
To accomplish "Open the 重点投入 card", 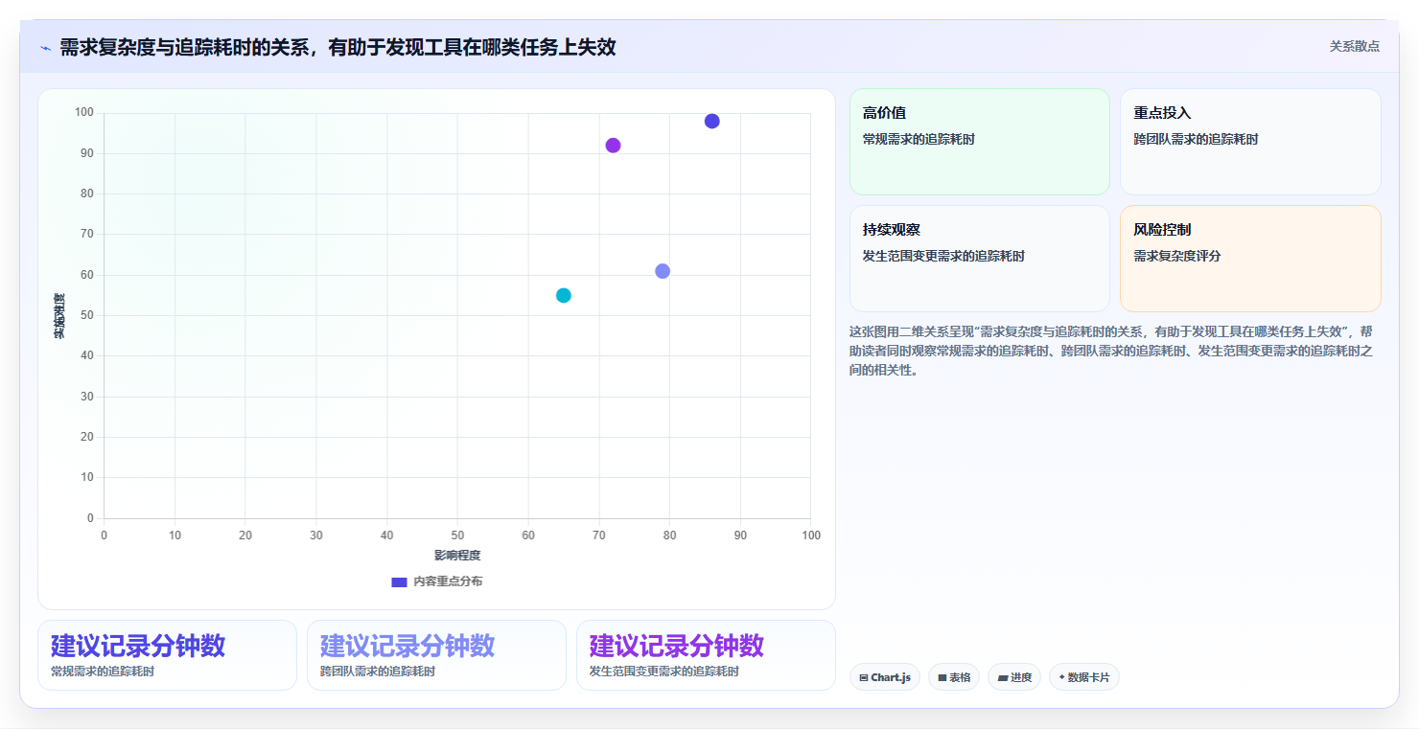I will [1250, 142].
